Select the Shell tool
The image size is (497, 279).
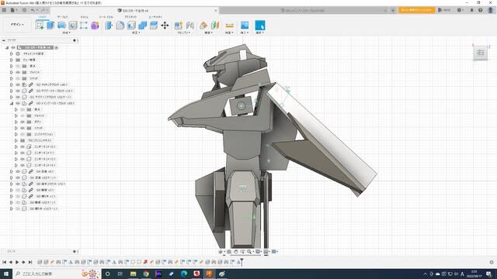coord(131,26)
